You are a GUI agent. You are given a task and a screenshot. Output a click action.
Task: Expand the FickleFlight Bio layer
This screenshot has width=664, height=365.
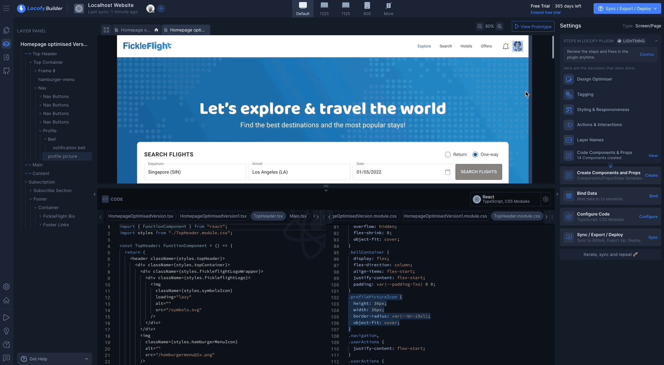click(x=40, y=216)
